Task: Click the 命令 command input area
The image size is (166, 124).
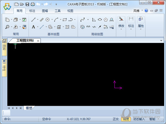Action: click(x=20, y=119)
